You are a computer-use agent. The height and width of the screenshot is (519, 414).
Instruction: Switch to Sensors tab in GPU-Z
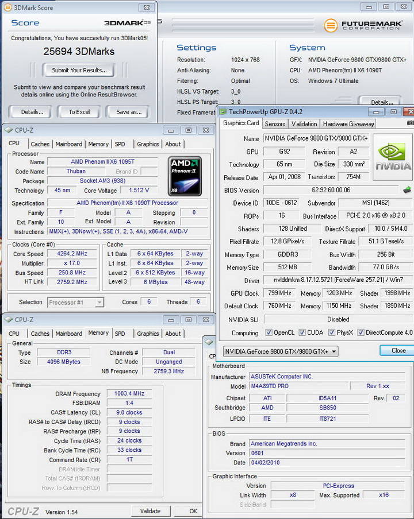point(275,124)
